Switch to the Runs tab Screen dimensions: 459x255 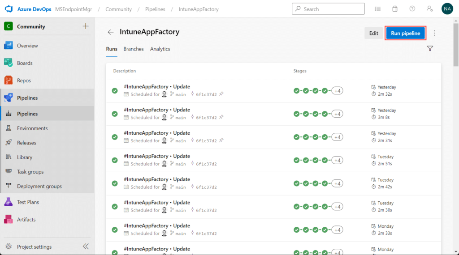click(112, 49)
